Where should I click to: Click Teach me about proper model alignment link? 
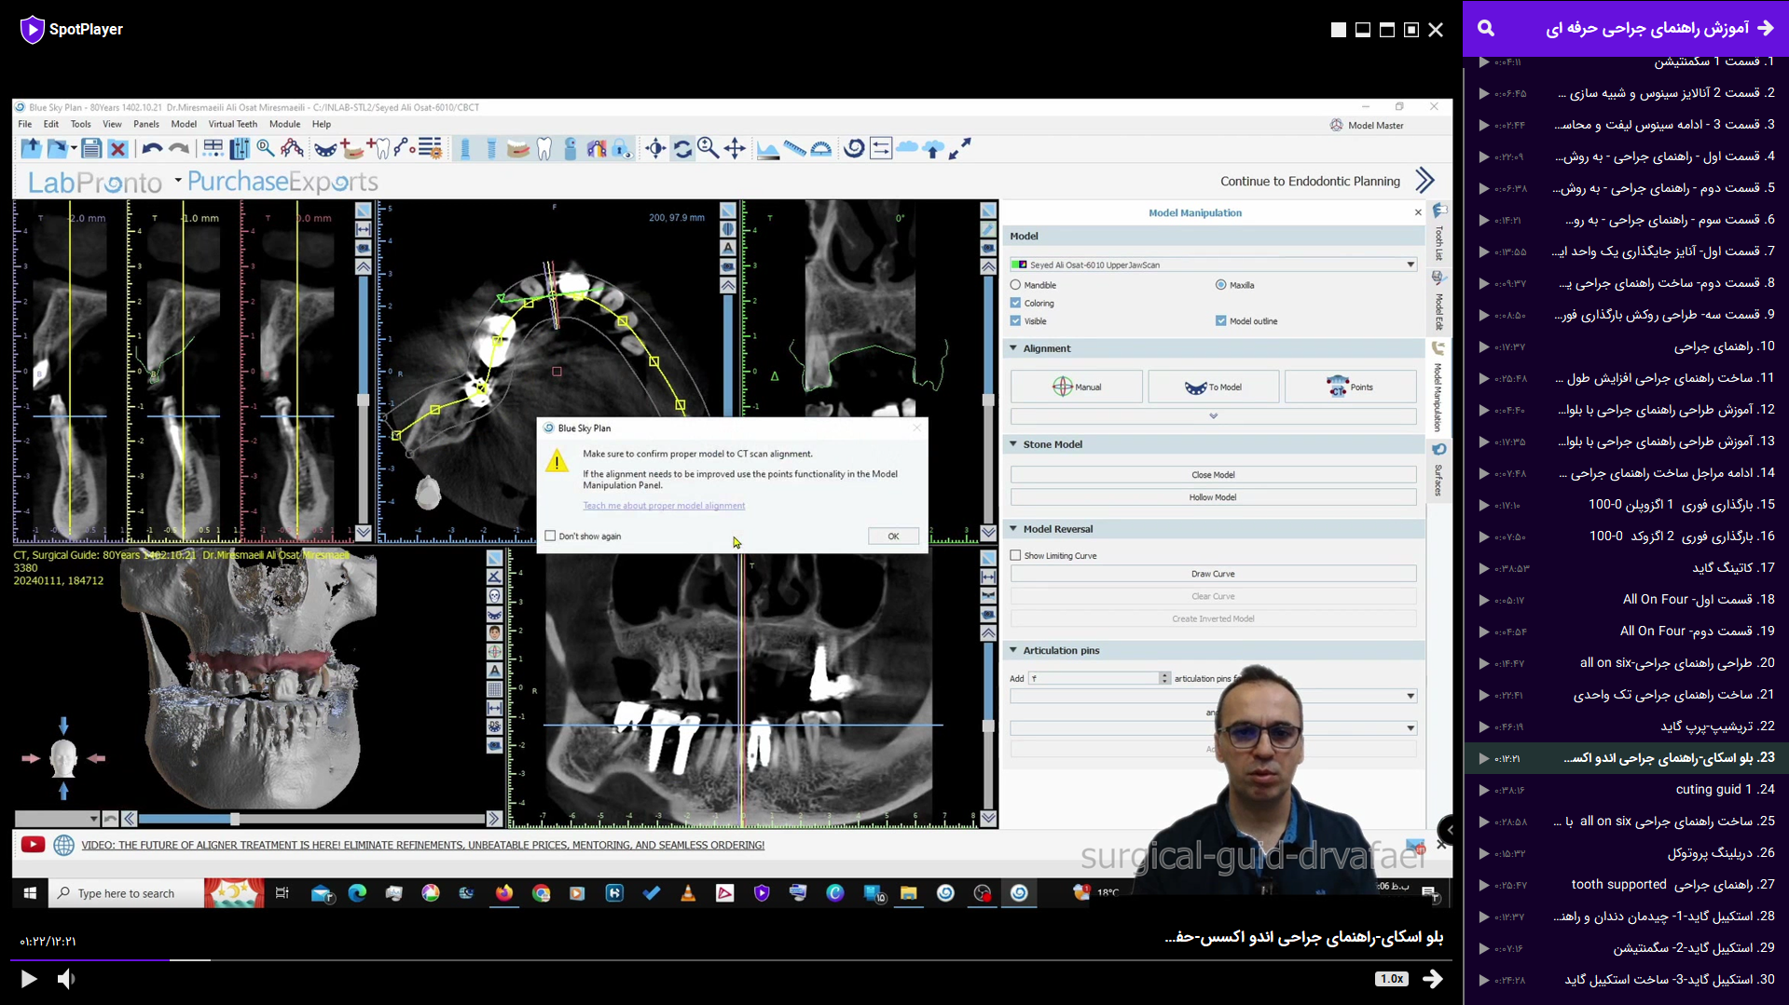664,506
